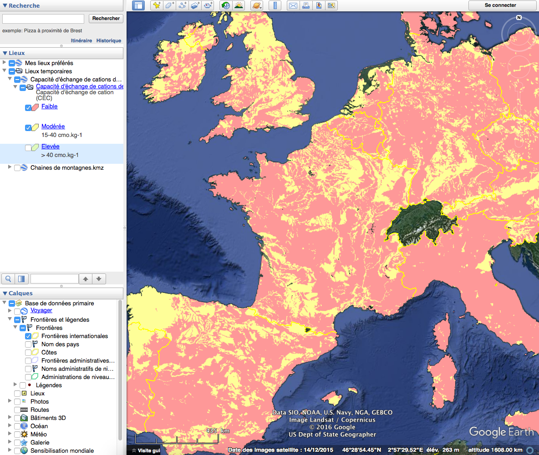Click the Rechercher button
Image resolution: width=539 pixels, height=455 pixels.
[106, 19]
